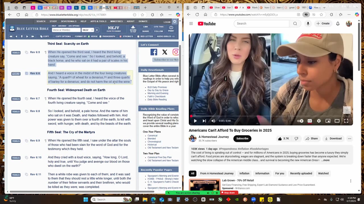Viewport: 364px width, 204px height.
Task: Skip to next YouTube video
Action: (204, 121)
